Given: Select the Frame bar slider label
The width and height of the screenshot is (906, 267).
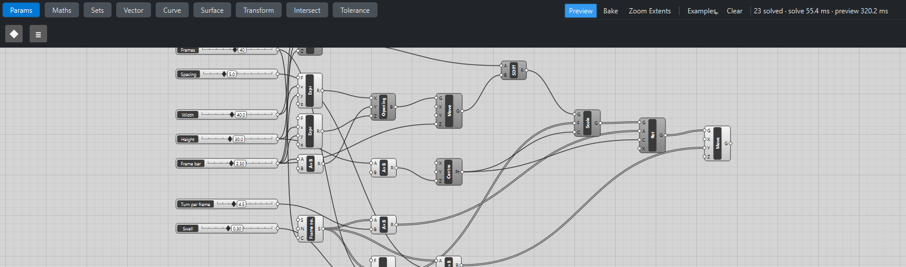Looking at the screenshot, I should tap(191, 164).
